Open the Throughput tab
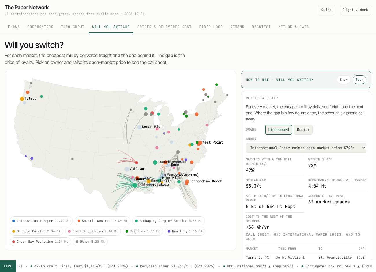376x272 pixels. [x=73, y=27]
